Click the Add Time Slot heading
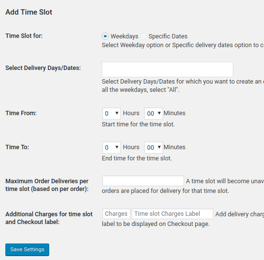 click(29, 12)
